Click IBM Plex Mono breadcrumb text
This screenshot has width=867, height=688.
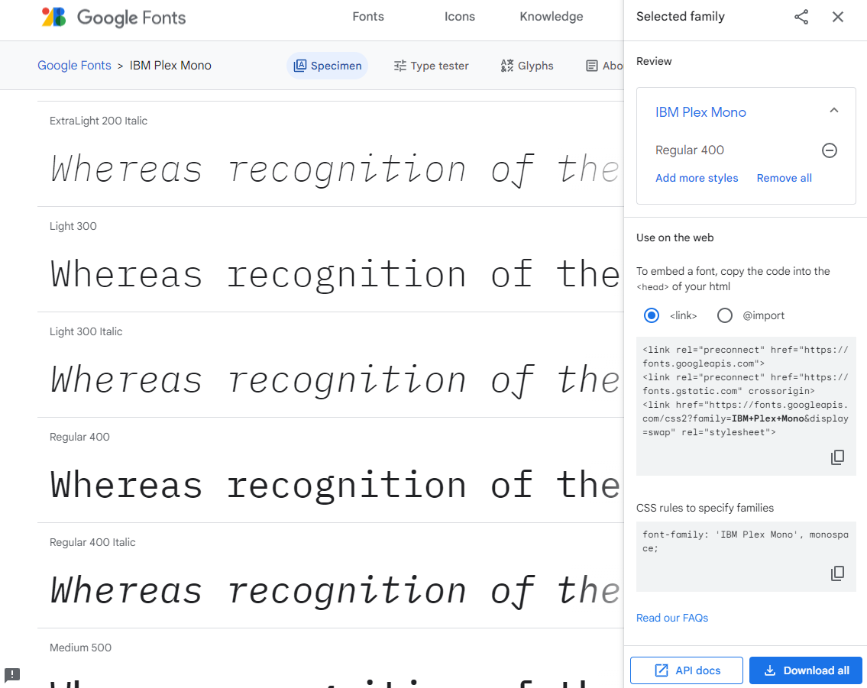170,65
